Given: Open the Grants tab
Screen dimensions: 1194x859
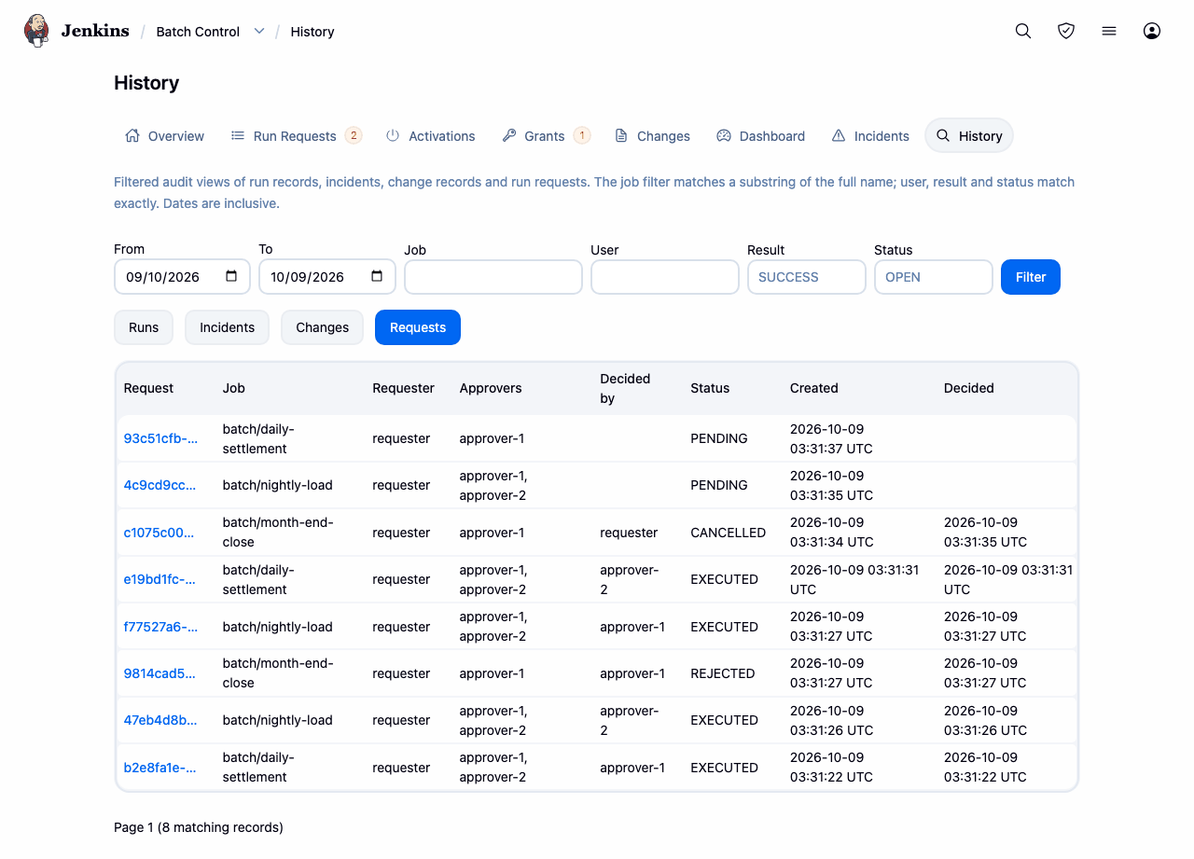Looking at the screenshot, I should coord(546,136).
